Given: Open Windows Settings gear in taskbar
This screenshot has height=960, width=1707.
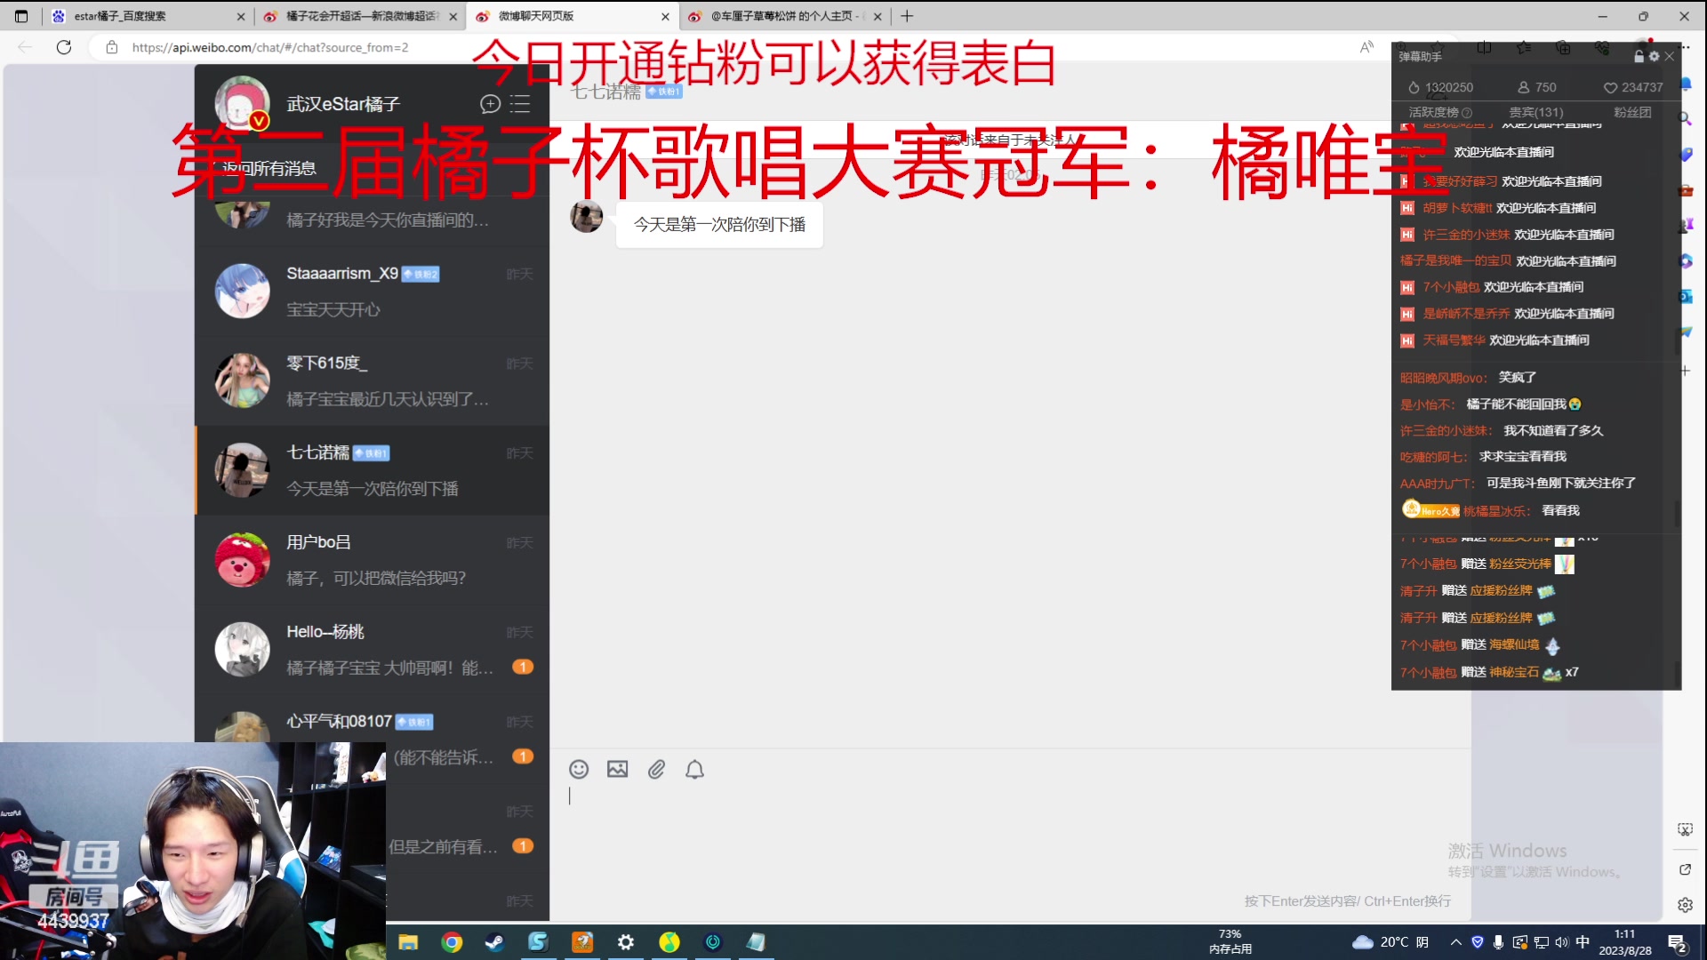Looking at the screenshot, I should [x=626, y=942].
